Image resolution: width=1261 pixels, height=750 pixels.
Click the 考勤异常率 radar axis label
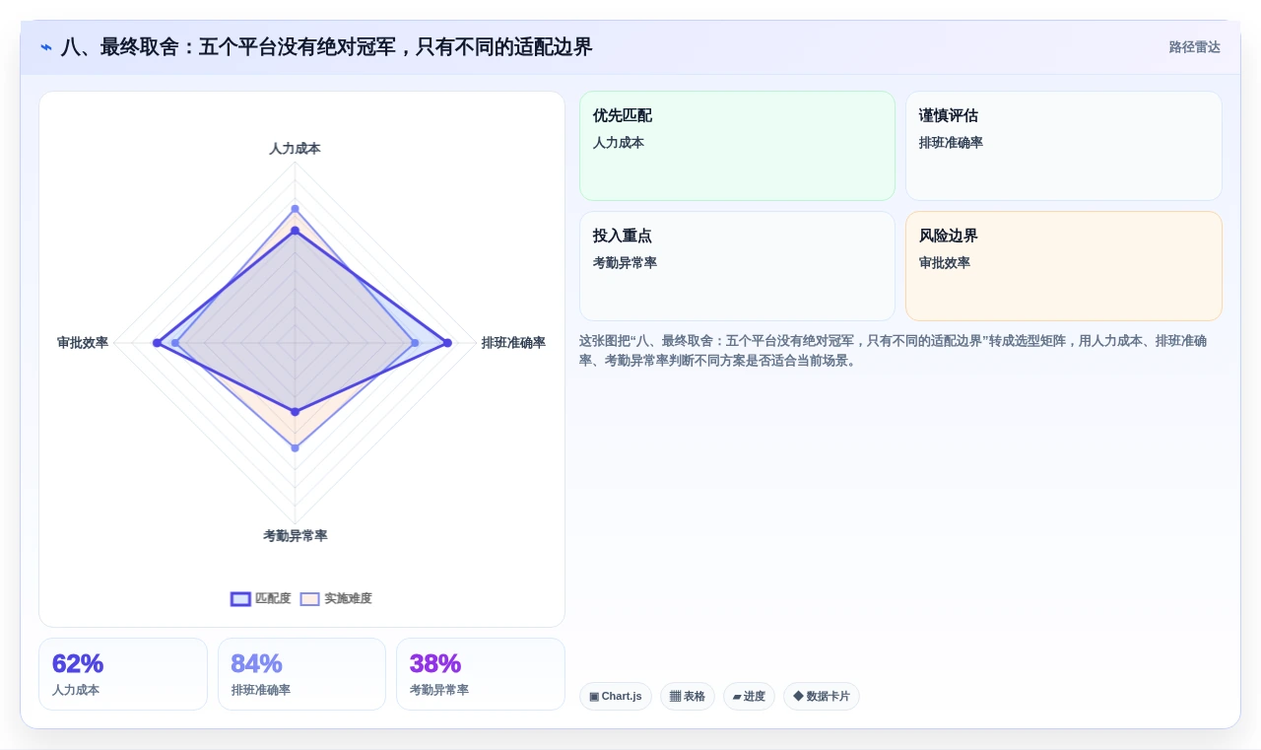tap(295, 536)
